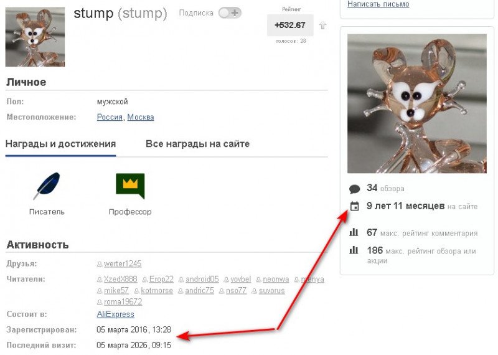Open reader kotmorse profile
Screen dimensions: 498x355
pyautogui.click(x=157, y=290)
